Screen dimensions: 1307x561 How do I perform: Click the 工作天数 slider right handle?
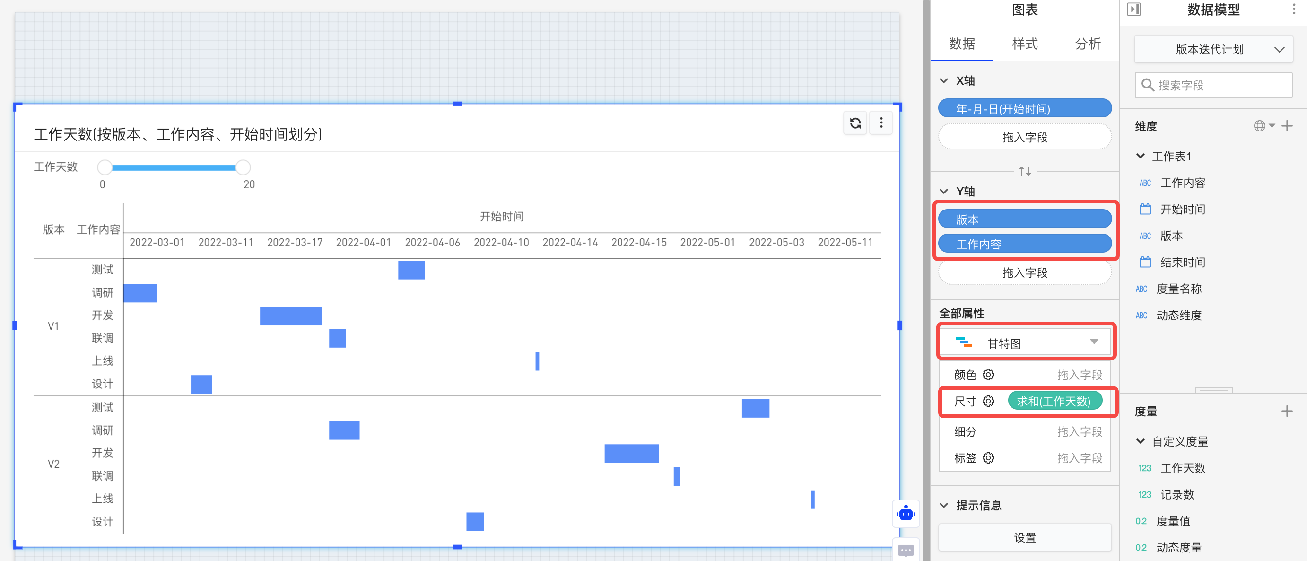243,167
